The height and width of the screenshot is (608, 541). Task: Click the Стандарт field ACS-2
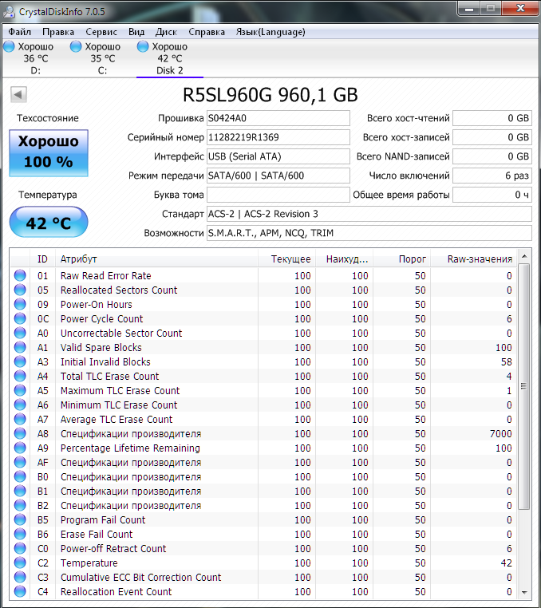(369, 214)
